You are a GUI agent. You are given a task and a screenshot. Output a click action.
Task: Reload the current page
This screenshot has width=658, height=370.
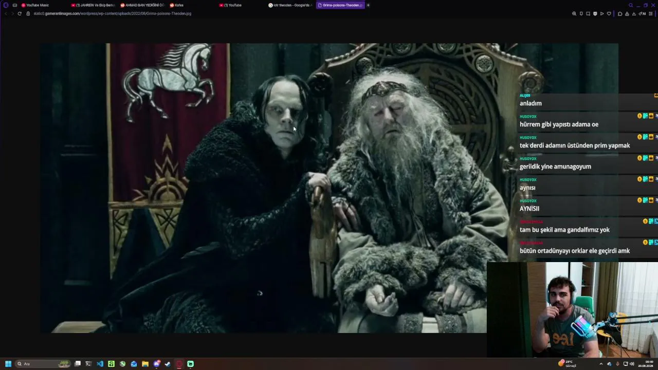(x=20, y=13)
